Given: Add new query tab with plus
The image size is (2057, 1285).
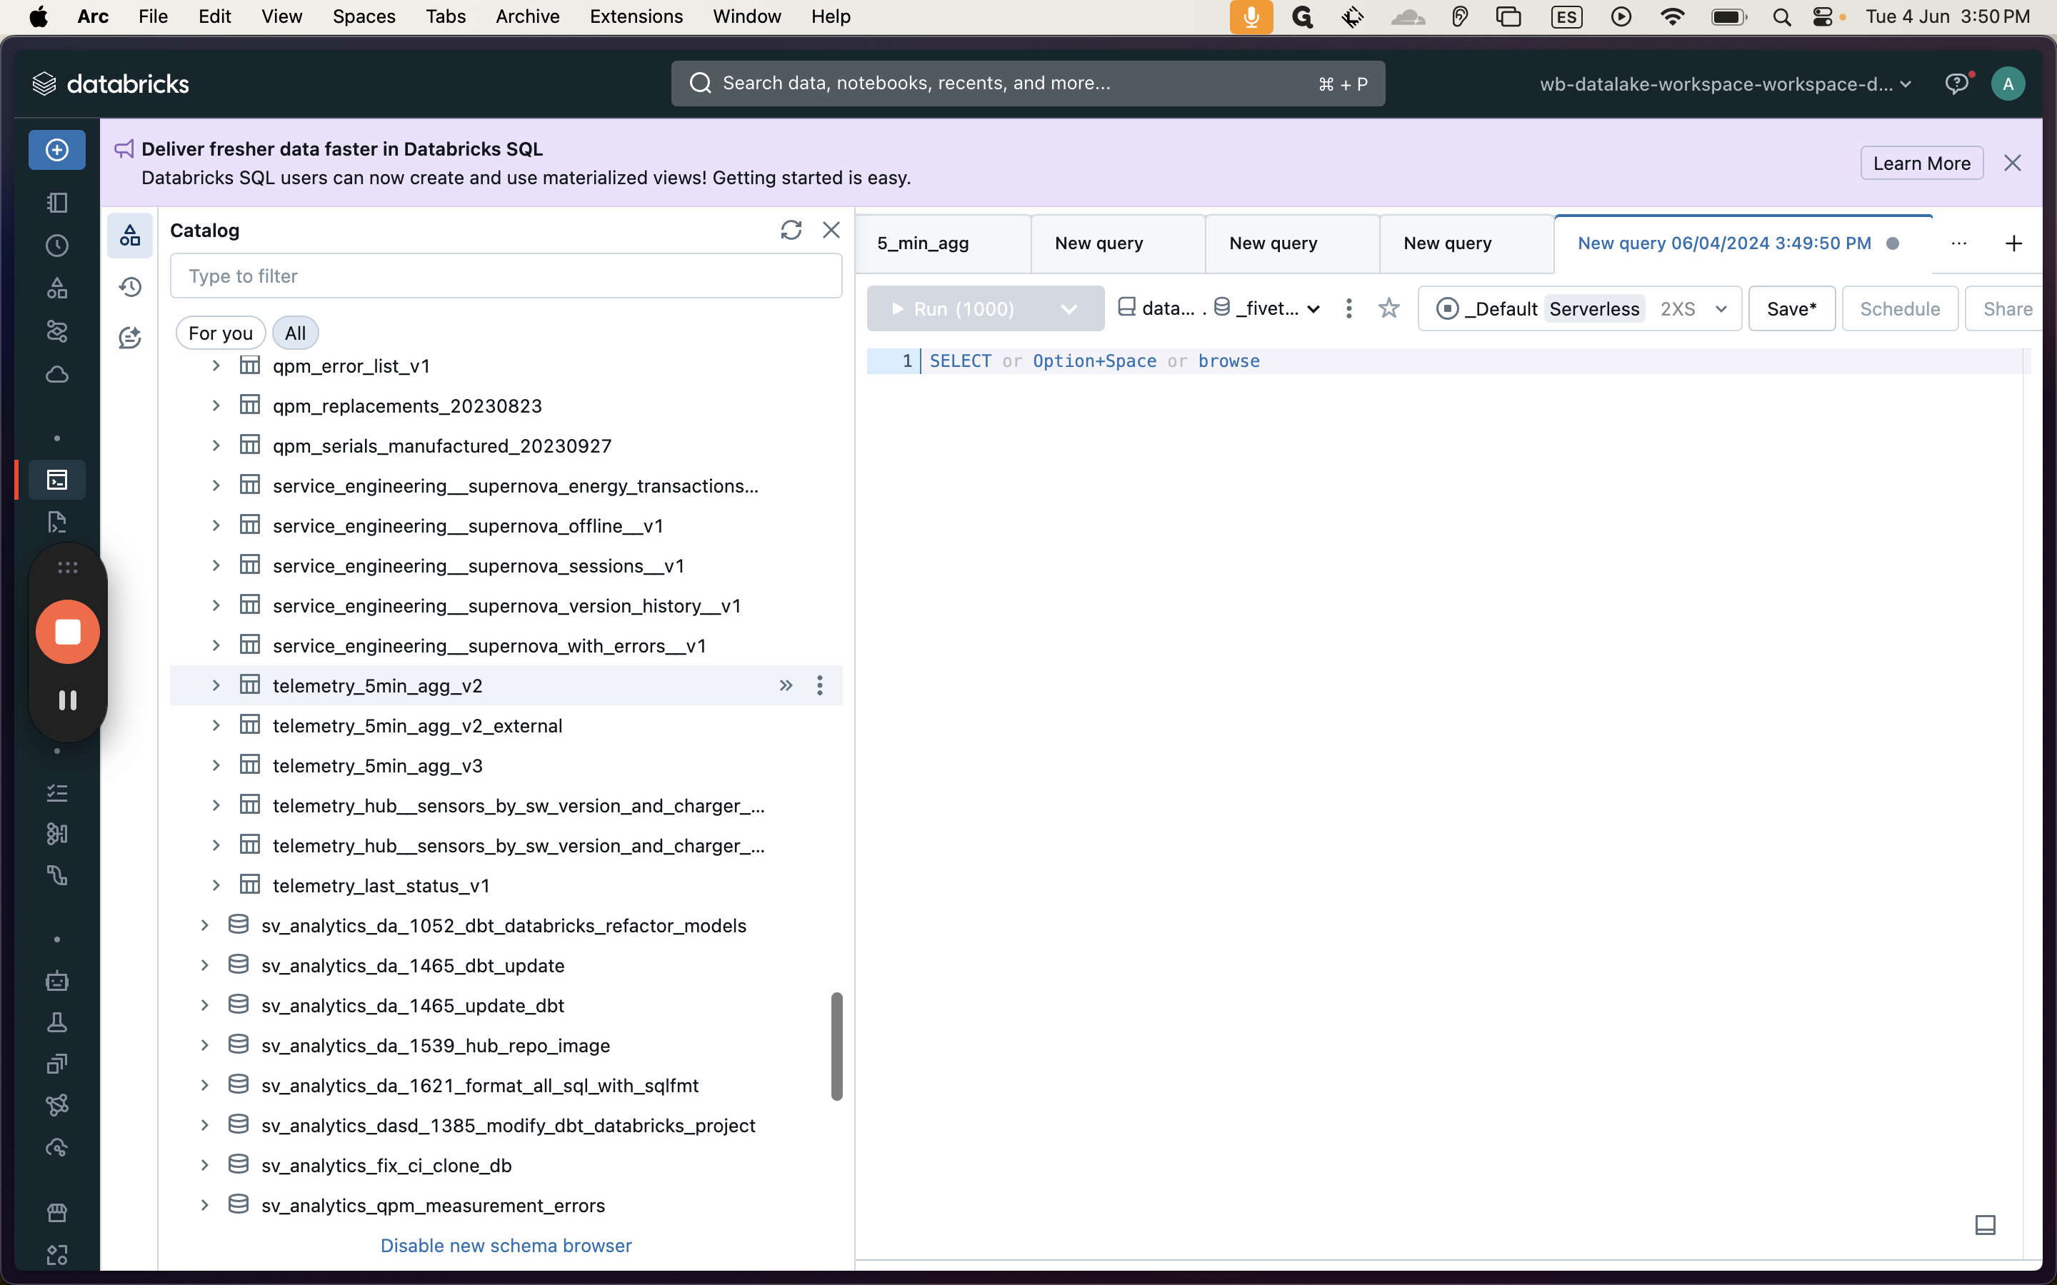Looking at the screenshot, I should (x=2013, y=243).
